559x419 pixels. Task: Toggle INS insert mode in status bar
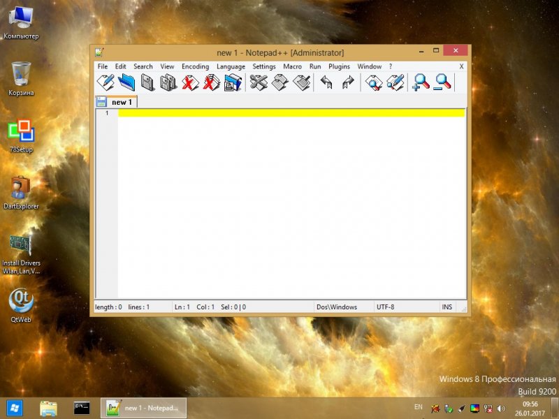[x=447, y=307]
